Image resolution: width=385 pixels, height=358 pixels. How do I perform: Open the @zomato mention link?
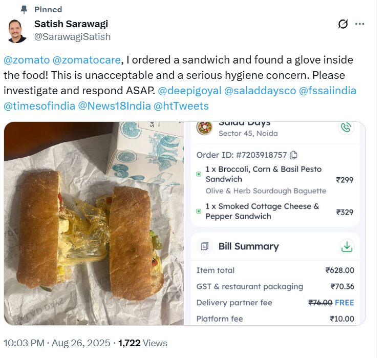(x=27, y=60)
